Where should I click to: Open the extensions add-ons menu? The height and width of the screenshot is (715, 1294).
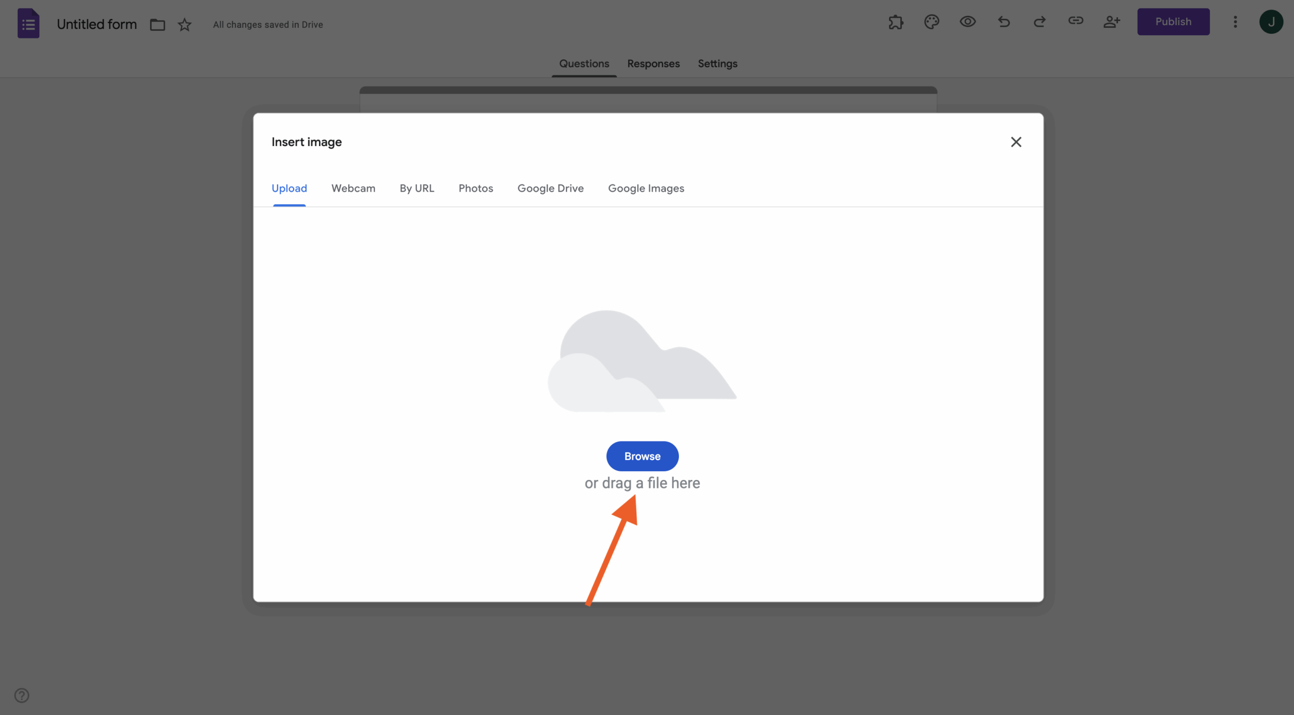point(895,22)
